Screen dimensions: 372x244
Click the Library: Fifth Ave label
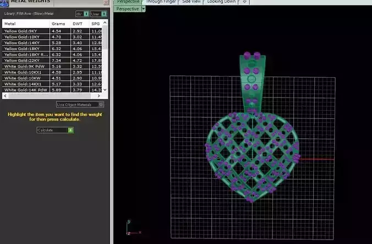[29, 14]
